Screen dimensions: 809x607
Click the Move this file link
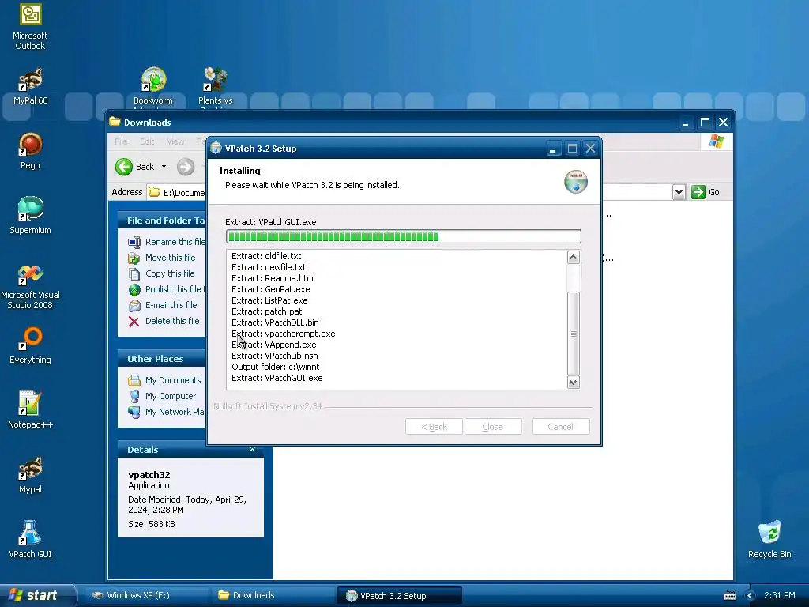click(x=171, y=258)
